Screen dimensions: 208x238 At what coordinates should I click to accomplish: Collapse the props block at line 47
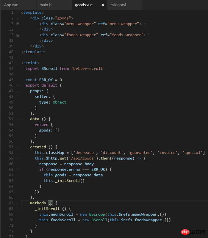(18, 91)
